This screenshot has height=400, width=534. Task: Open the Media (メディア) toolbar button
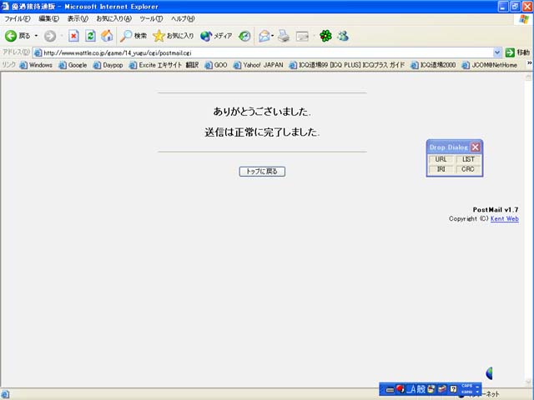[x=216, y=36]
